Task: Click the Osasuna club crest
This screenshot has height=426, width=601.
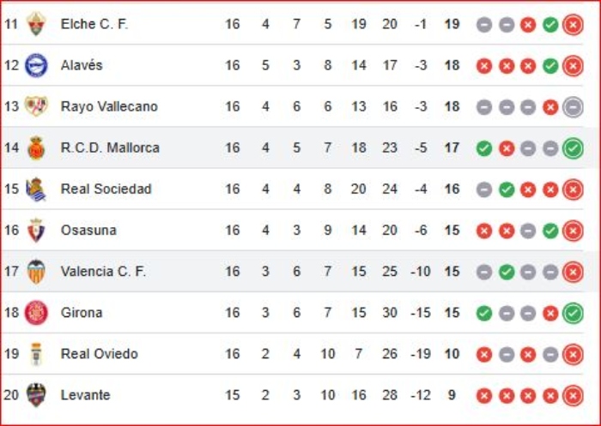Action: tap(36, 230)
